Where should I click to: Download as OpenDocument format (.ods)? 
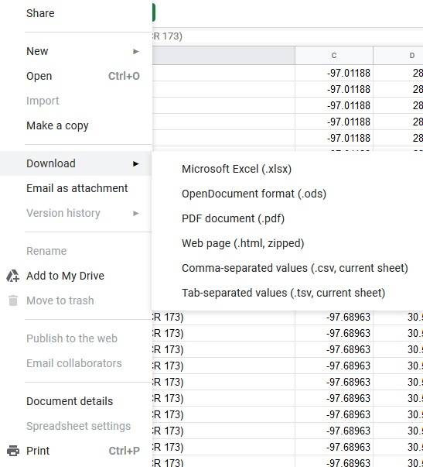(254, 194)
